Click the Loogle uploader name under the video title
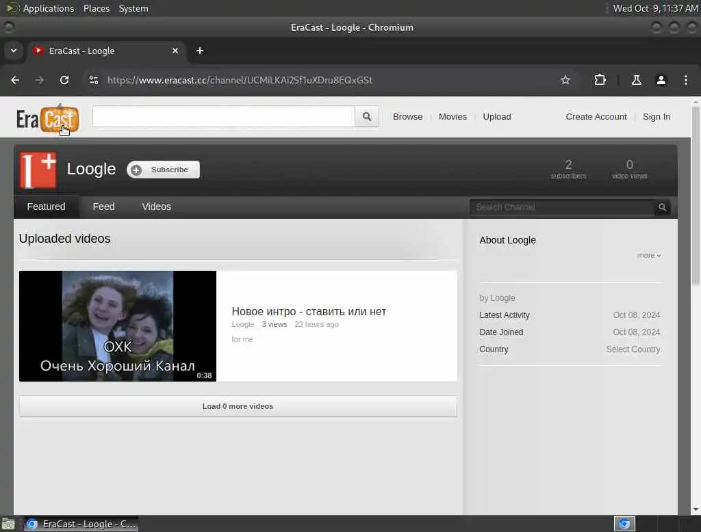 pyautogui.click(x=243, y=324)
